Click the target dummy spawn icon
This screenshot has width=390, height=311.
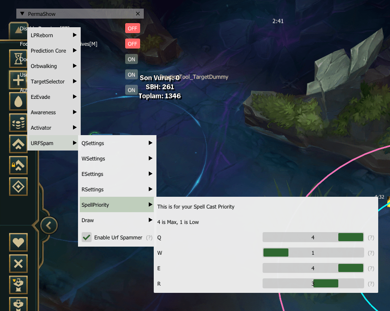coord(18,285)
